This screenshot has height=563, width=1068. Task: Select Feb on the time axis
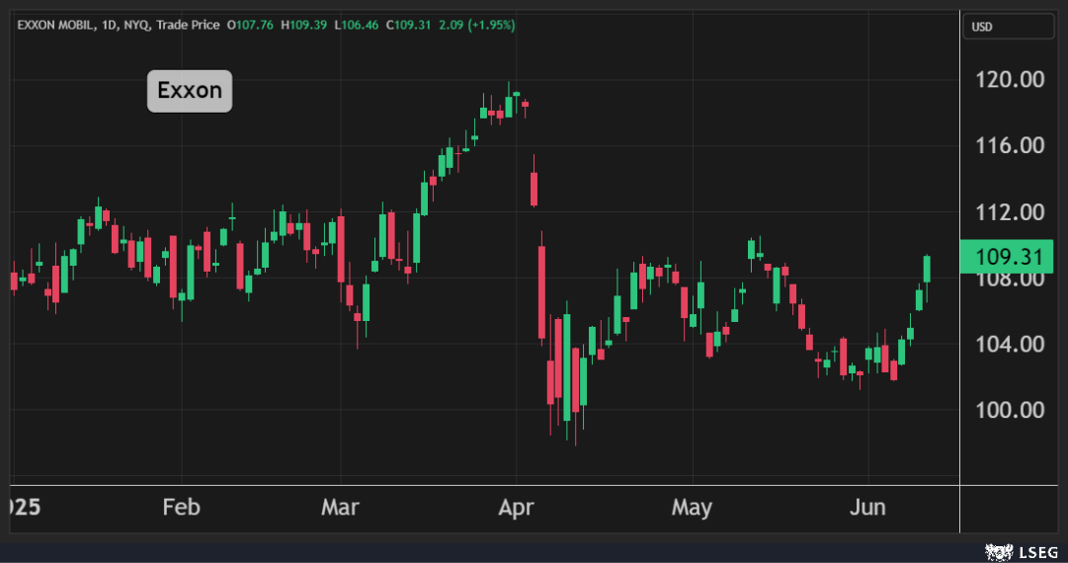[181, 508]
